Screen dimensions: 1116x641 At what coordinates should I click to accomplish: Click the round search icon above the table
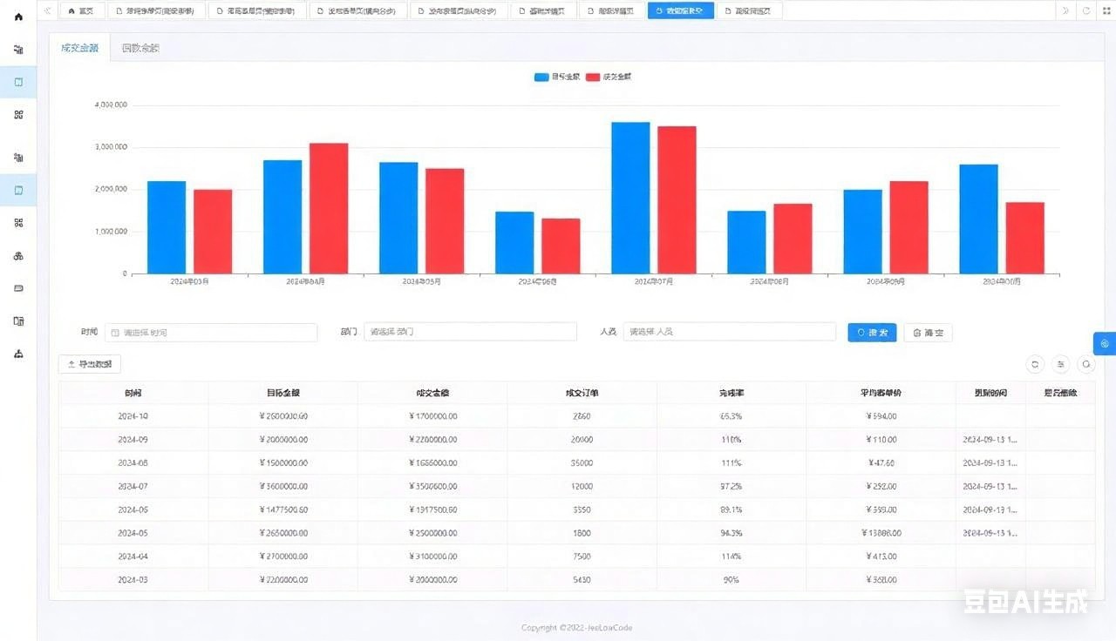click(x=1085, y=365)
